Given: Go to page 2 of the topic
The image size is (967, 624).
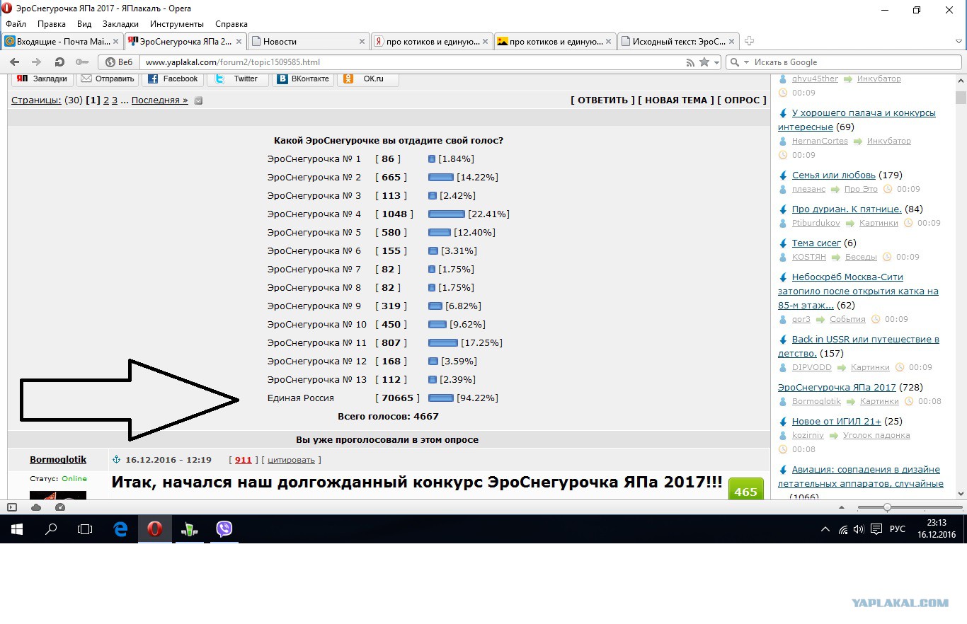Looking at the screenshot, I should tap(106, 100).
